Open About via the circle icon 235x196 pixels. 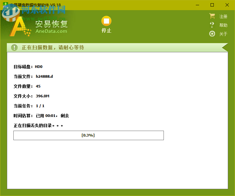click(x=212, y=34)
